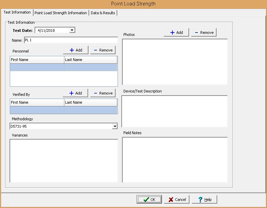Open Help with the question mark button
267x208 pixels.
tap(204, 200)
